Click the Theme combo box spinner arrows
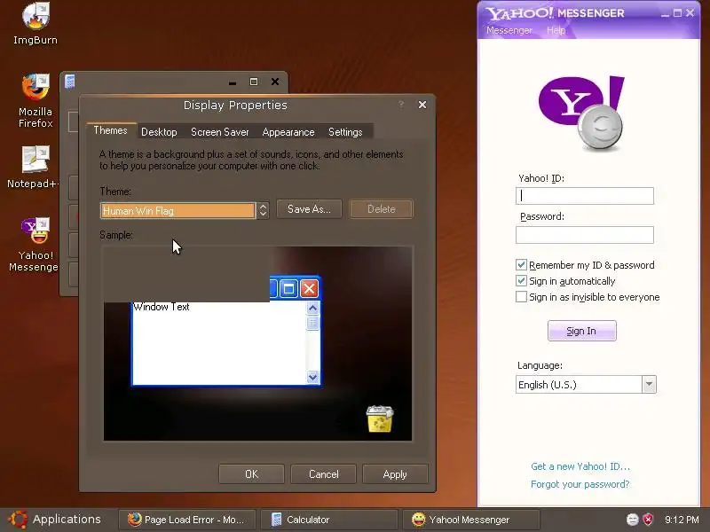 [x=263, y=210]
